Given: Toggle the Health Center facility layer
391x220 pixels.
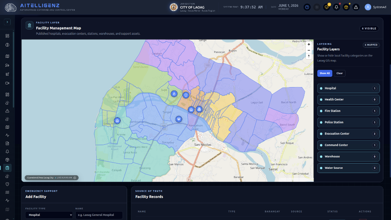Looking at the screenshot, I should click(x=348, y=100).
